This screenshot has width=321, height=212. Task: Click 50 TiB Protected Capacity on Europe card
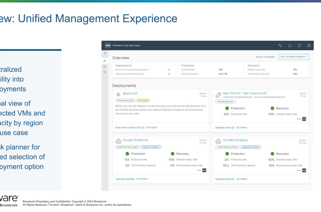pyautogui.click(x=140, y=166)
